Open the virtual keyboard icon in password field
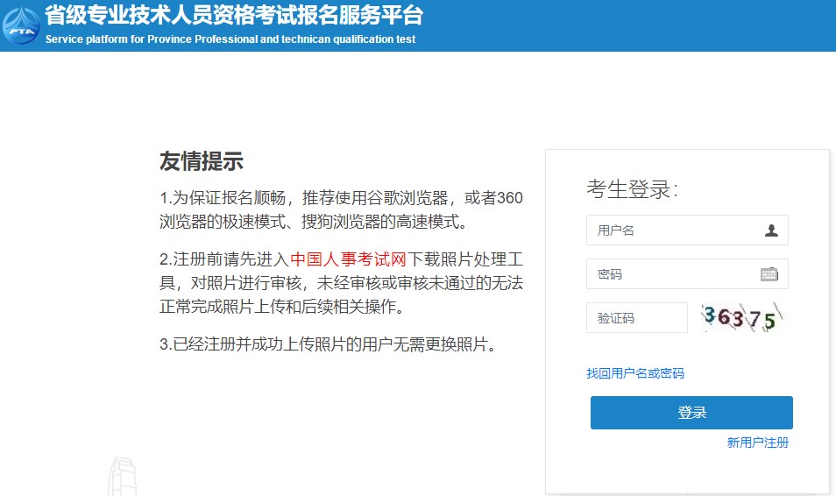836x496 pixels. 769,274
